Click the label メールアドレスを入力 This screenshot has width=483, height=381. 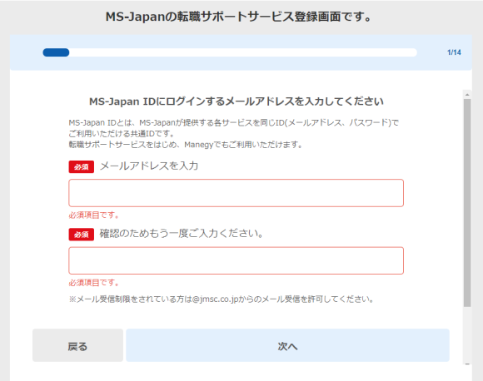click(149, 166)
